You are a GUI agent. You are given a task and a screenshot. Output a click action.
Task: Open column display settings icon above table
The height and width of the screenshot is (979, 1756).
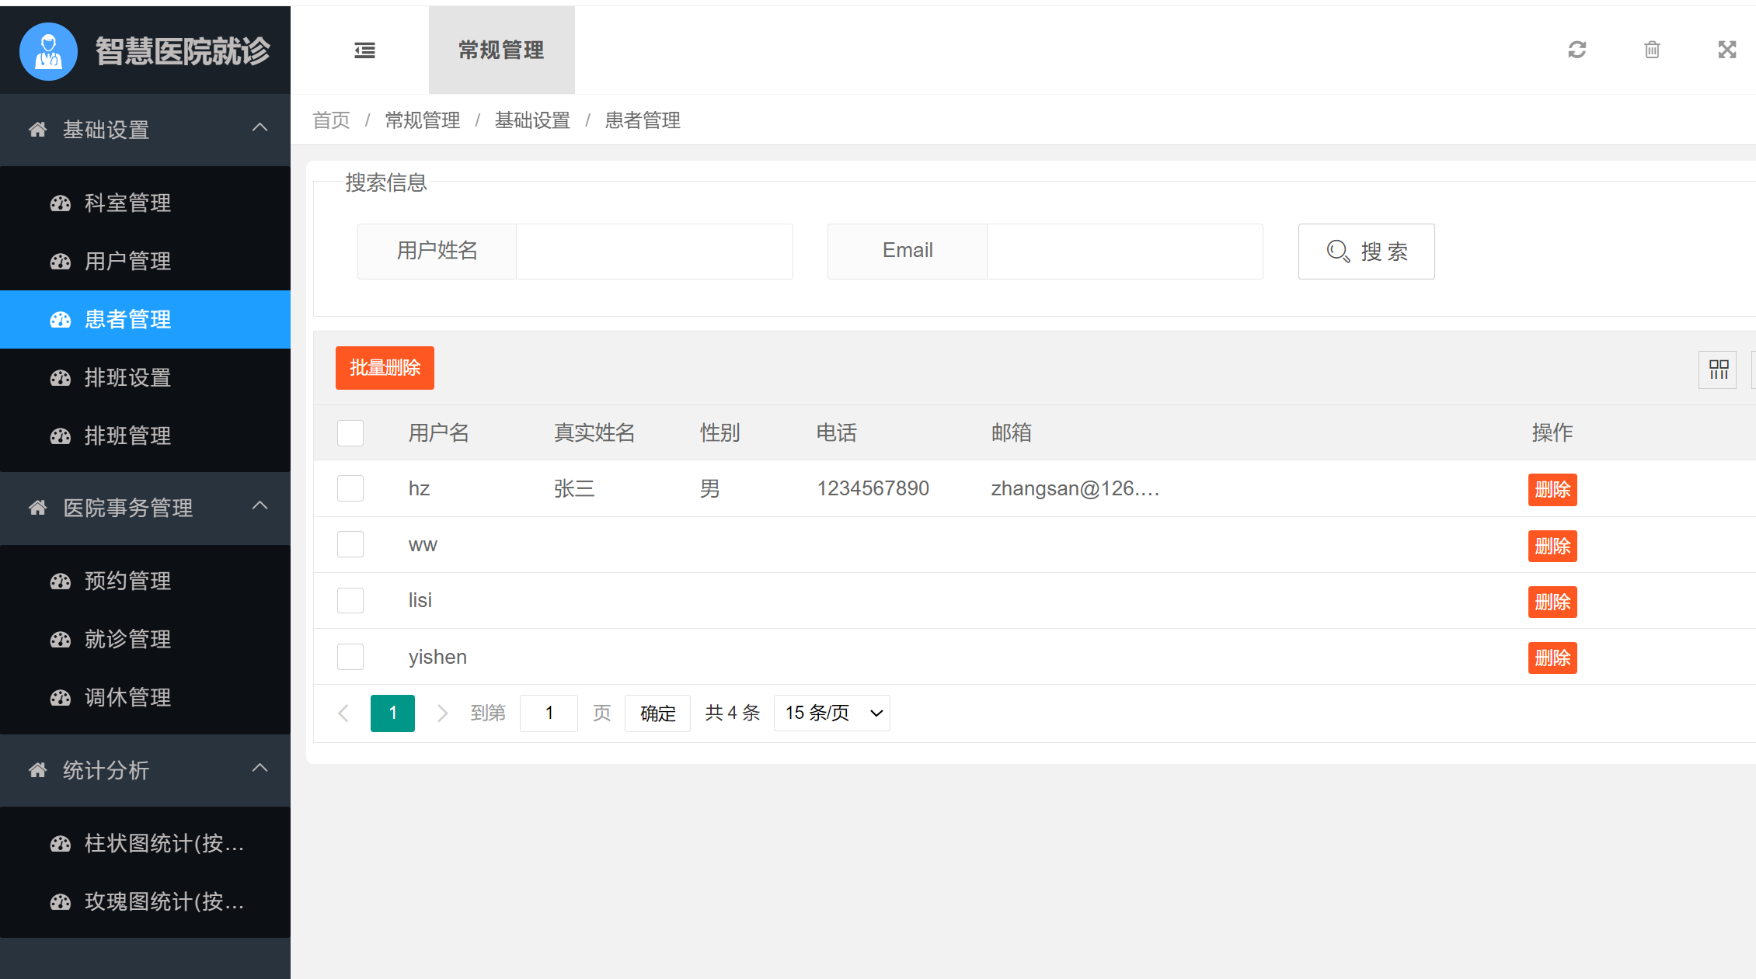(1717, 370)
